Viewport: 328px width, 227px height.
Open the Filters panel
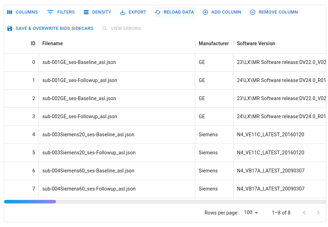coord(61,12)
